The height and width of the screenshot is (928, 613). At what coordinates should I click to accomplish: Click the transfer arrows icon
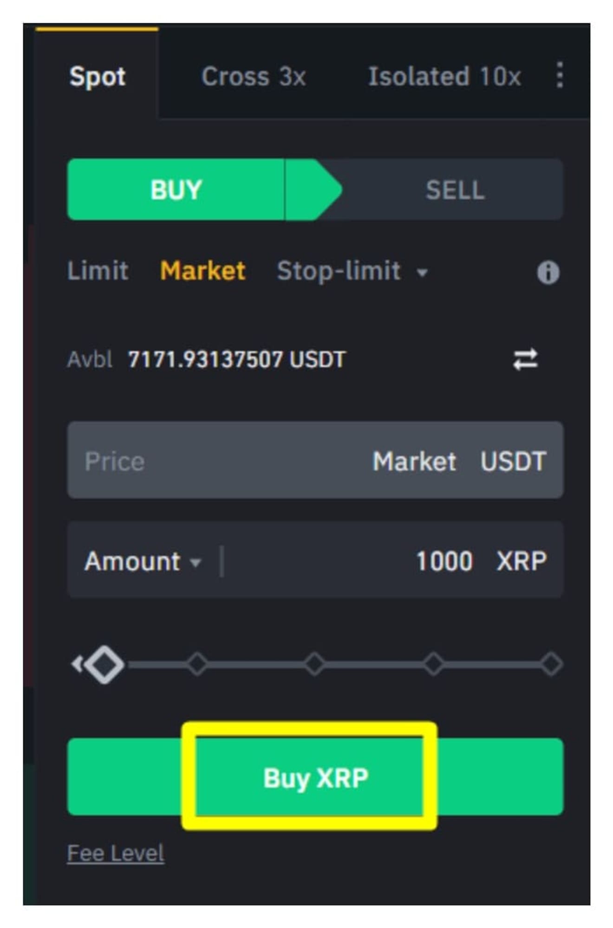coord(525,360)
